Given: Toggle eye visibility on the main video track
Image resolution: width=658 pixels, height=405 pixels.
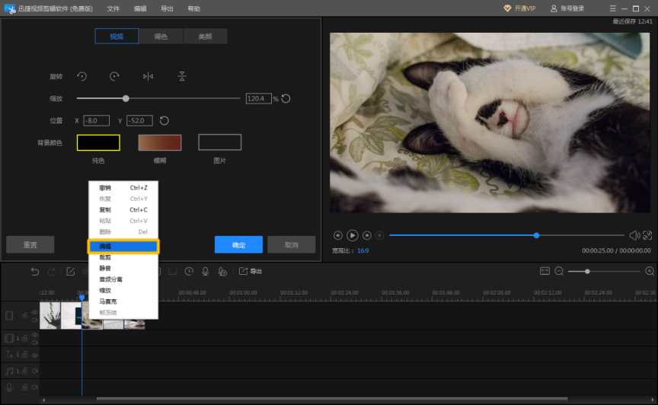Looking at the screenshot, I should point(34,312).
